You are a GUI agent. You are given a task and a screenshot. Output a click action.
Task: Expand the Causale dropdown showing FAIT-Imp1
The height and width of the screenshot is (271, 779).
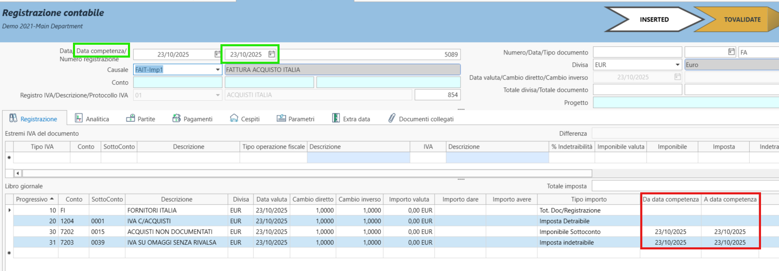(218, 69)
